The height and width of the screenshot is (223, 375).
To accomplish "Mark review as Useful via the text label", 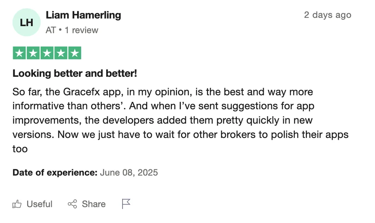I will pos(40,204).
